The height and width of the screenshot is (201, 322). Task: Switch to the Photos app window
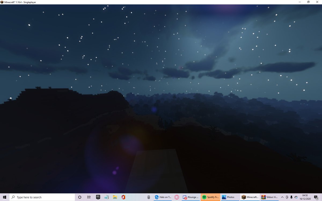point(230,197)
